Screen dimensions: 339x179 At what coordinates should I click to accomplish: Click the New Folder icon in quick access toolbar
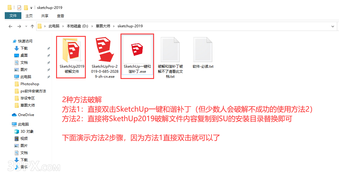tap(26, 8)
